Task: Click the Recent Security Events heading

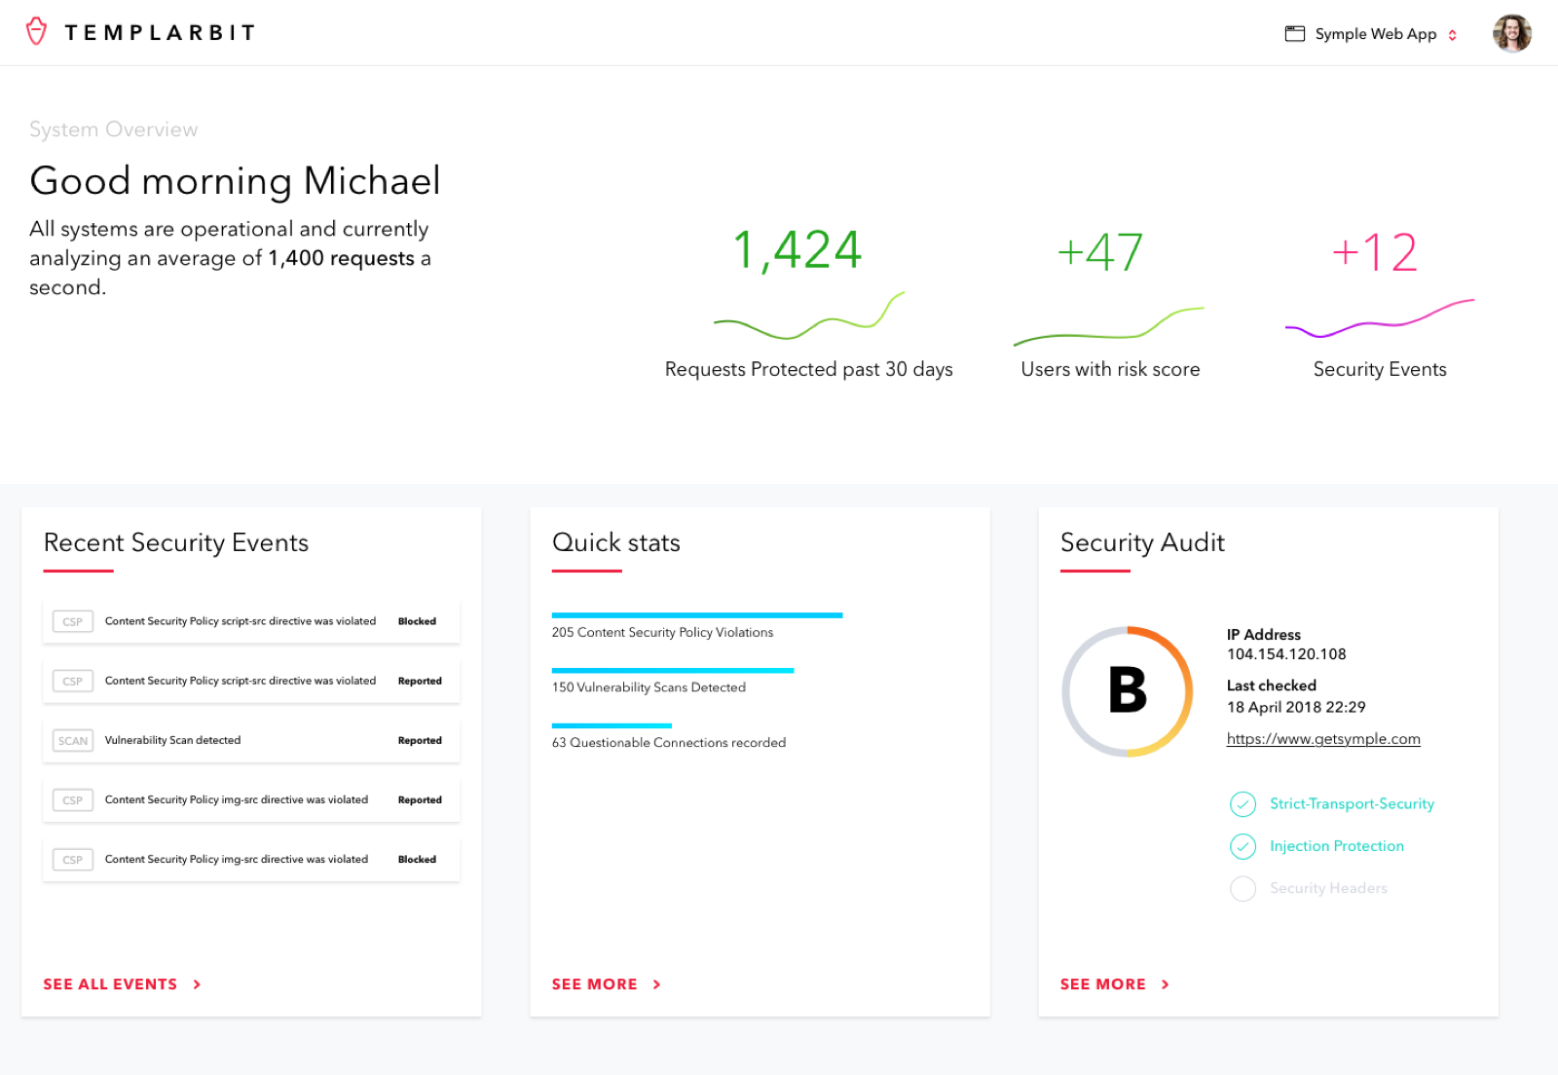Action: tap(176, 542)
